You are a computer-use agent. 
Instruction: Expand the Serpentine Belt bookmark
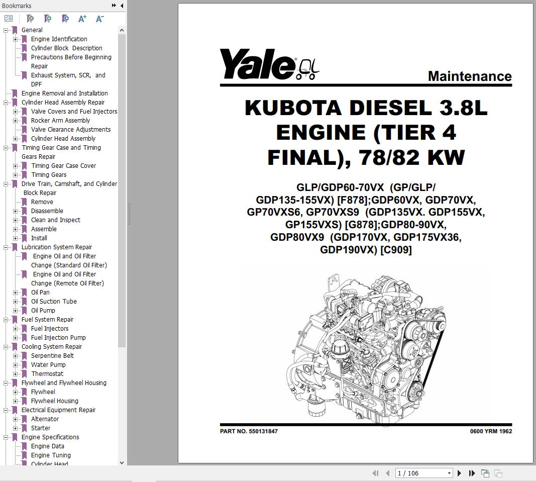click(15, 356)
